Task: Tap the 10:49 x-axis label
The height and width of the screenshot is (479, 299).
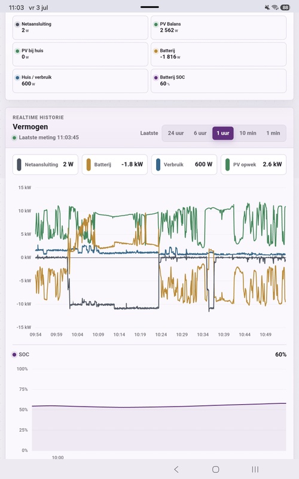Action: tap(266, 335)
